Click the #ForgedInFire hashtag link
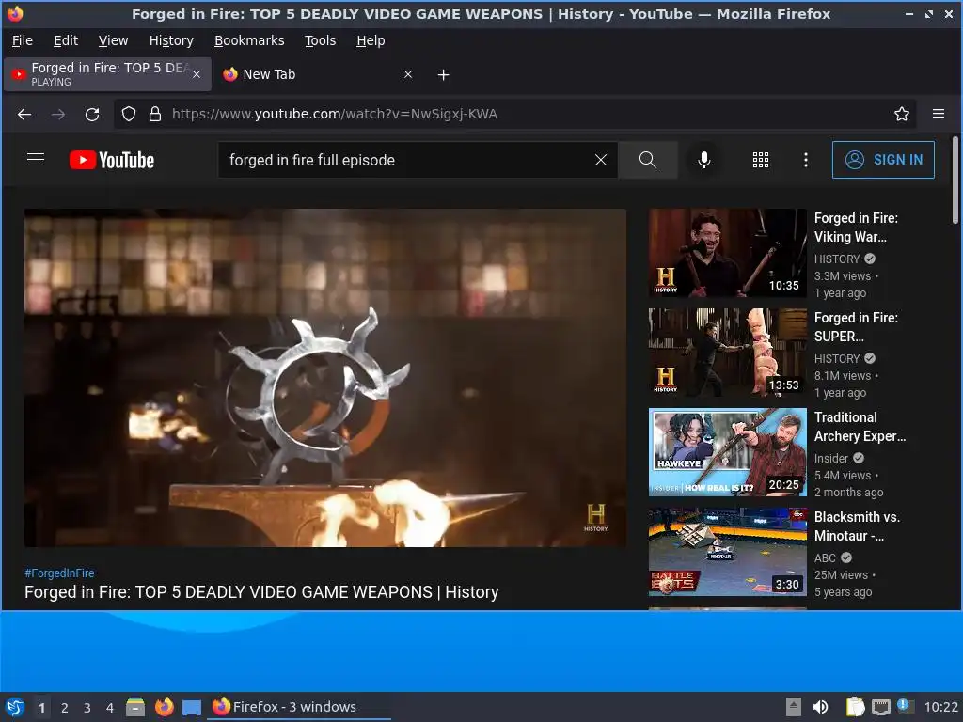 click(59, 573)
